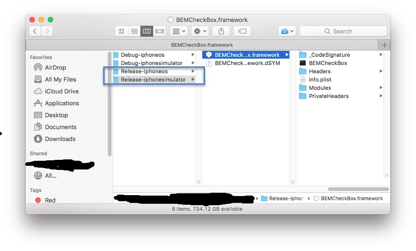The image size is (416, 251).
Task: Click the Edit Tags toolbar button
Action: click(242, 31)
